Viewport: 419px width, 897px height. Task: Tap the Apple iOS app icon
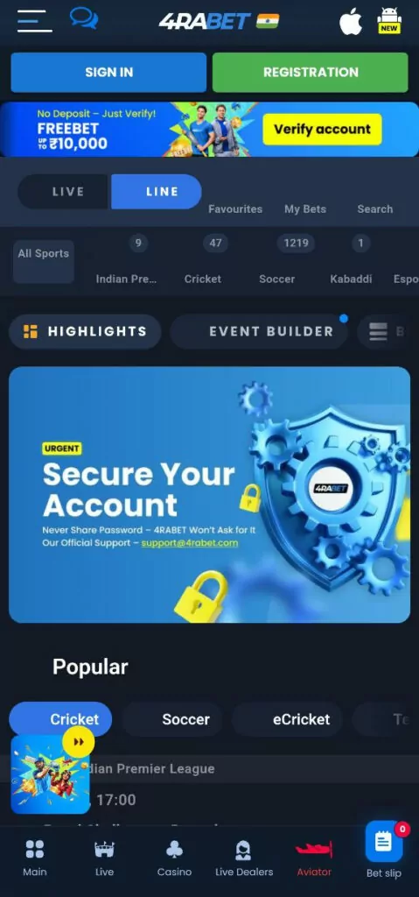[351, 22]
